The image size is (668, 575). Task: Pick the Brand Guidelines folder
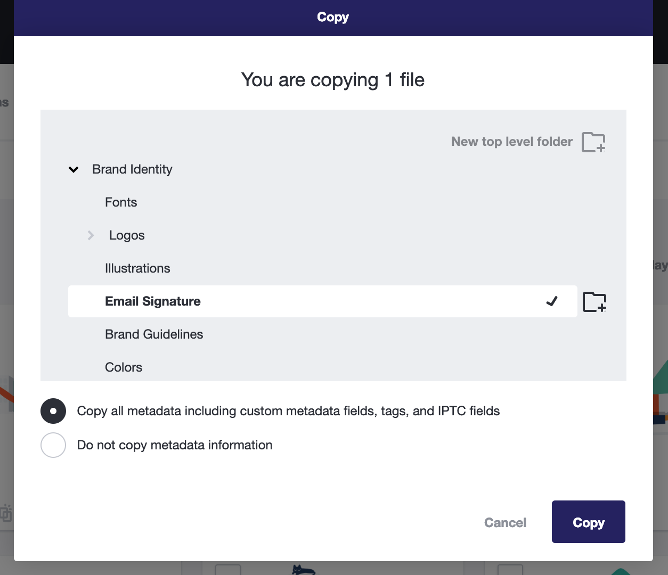[154, 334]
